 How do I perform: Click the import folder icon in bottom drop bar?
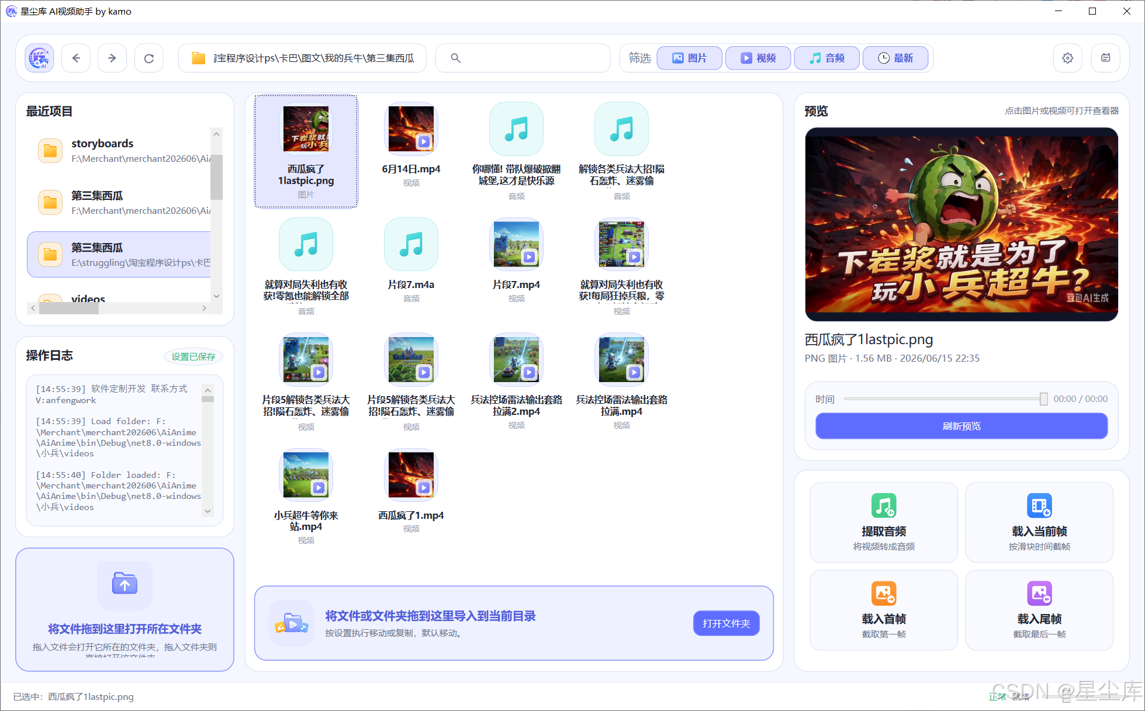[x=292, y=623]
